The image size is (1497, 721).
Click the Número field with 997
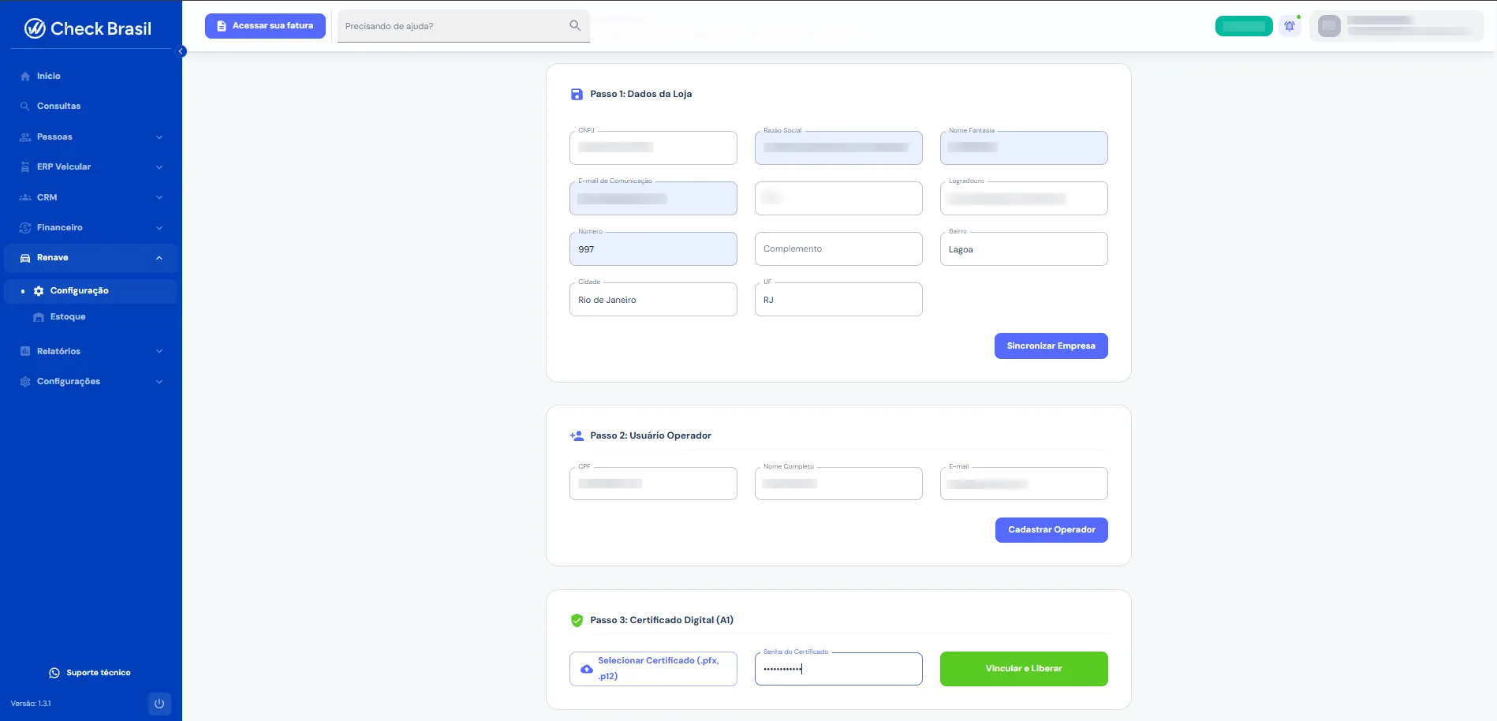[x=653, y=248]
